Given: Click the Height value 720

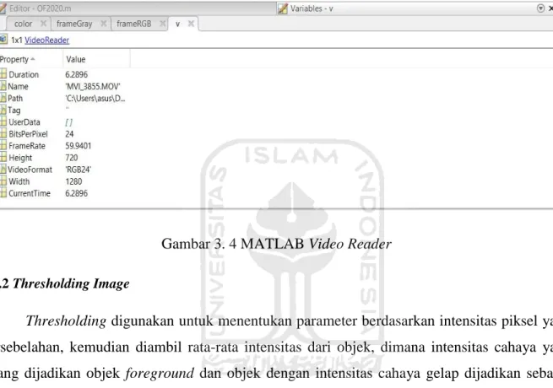Looking at the screenshot, I should pyautogui.click(x=72, y=158).
